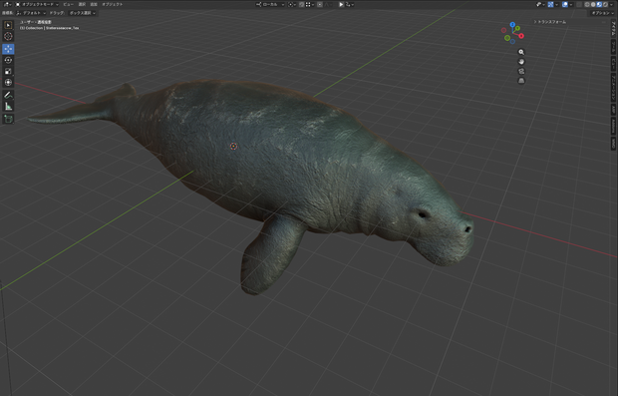Toggle the X-ray button
This screenshot has height=396, width=618.
pyautogui.click(x=579, y=4)
